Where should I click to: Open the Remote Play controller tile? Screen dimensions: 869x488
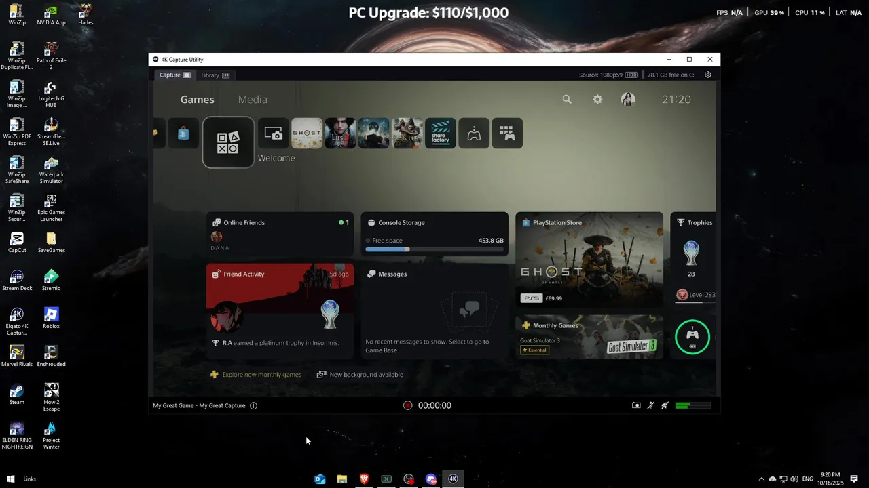[474, 134]
